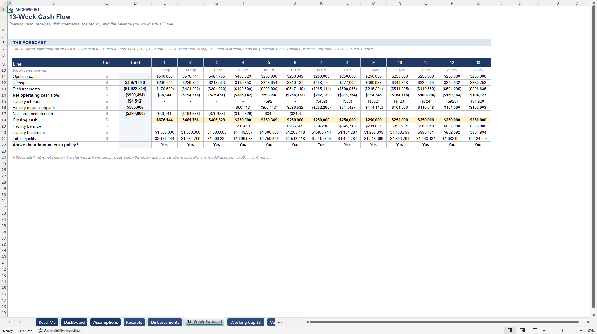Open the Read Me sheet tab
The image size is (597, 334).
point(47,322)
